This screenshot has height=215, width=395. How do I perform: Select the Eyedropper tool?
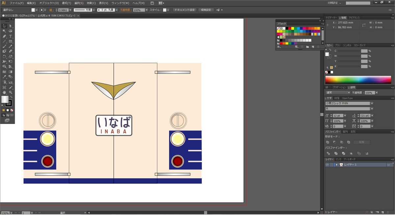[x=5, y=77]
